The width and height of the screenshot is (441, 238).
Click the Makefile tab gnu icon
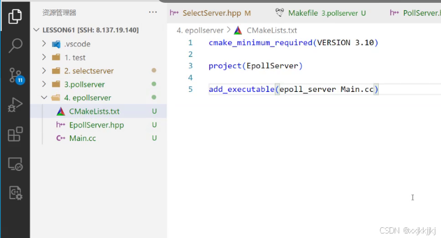(x=279, y=12)
